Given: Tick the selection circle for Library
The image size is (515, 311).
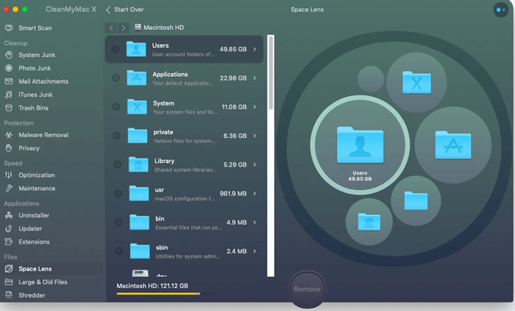Looking at the screenshot, I should click(117, 164).
